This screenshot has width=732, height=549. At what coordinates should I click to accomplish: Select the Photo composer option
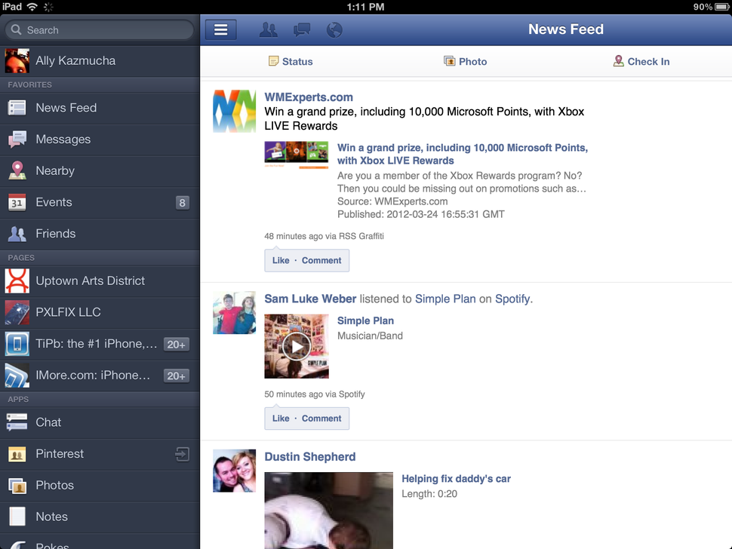(x=465, y=60)
